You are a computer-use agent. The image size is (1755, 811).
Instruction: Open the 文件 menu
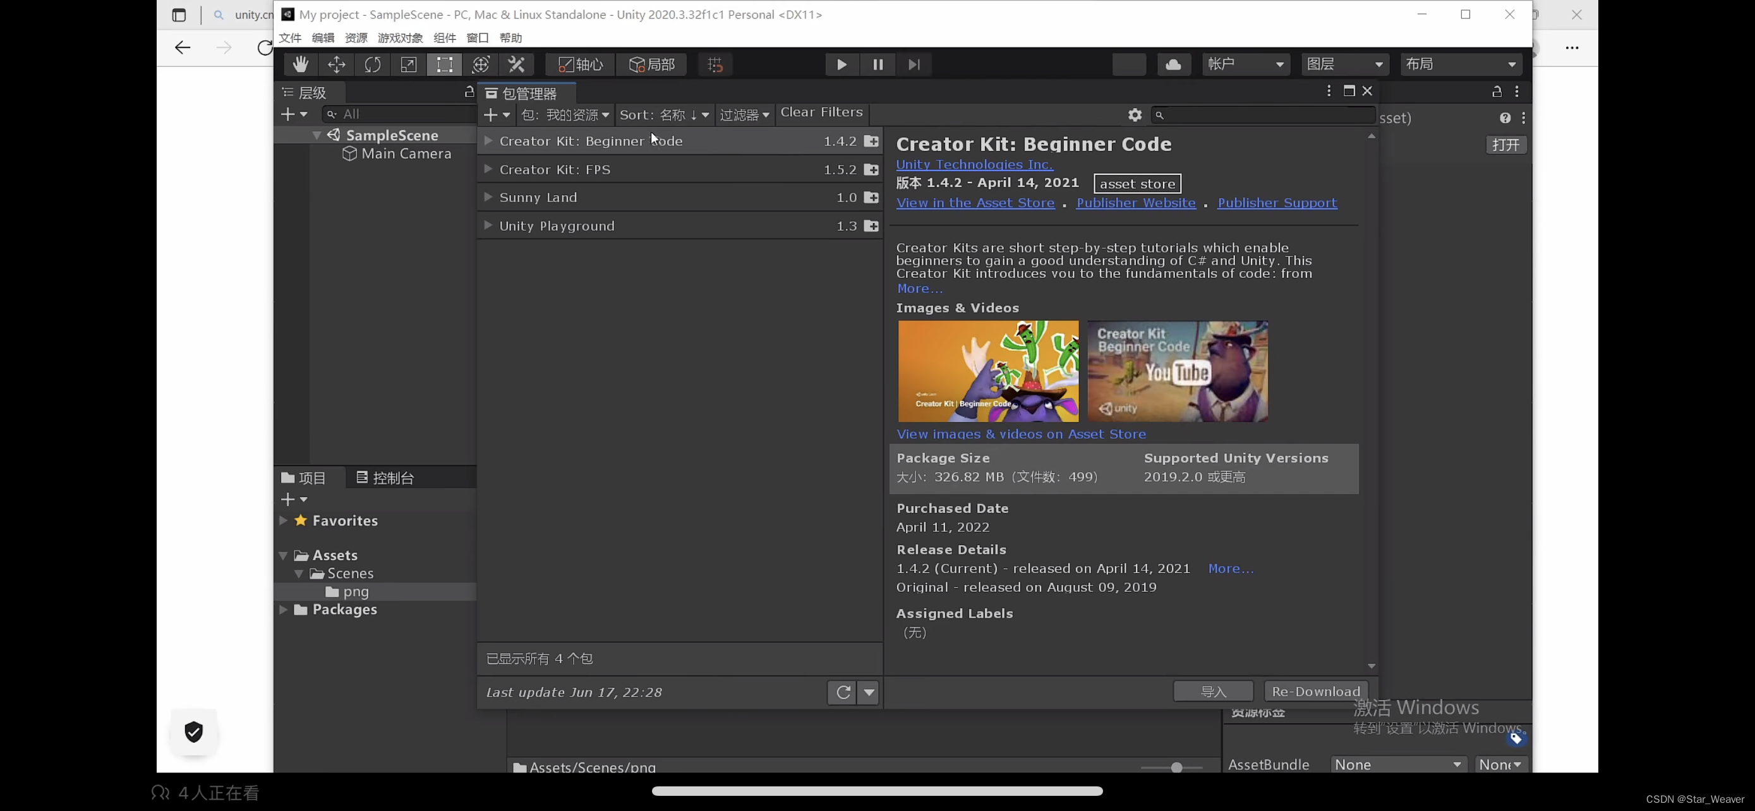coord(290,38)
